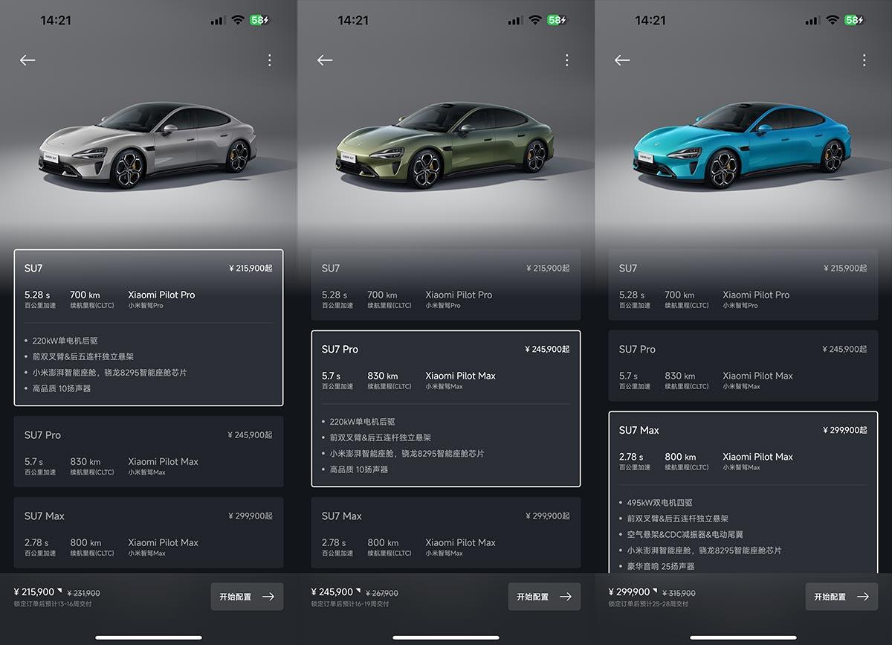The image size is (892, 645).
Task: Pick base SU7 trim on blue car screen
Action: (743, 285)
